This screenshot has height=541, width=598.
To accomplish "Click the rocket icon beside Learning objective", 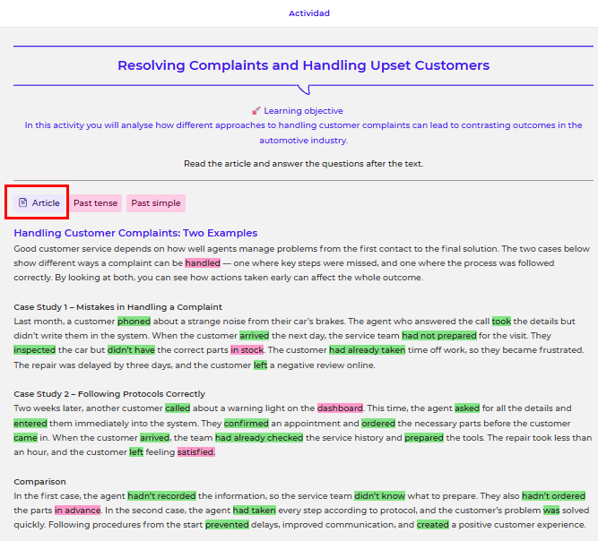I will pyautogui.click(x=256, y=111).
